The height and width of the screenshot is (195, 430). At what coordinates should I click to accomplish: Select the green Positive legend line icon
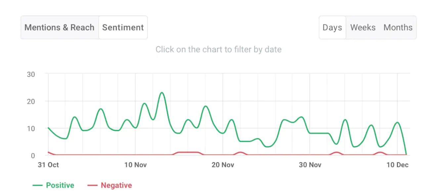pyautogui.click(x=38, y=185)
